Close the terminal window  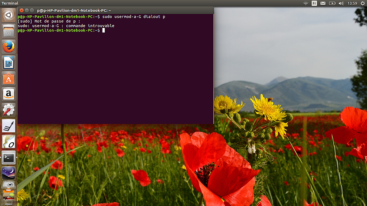22,10
